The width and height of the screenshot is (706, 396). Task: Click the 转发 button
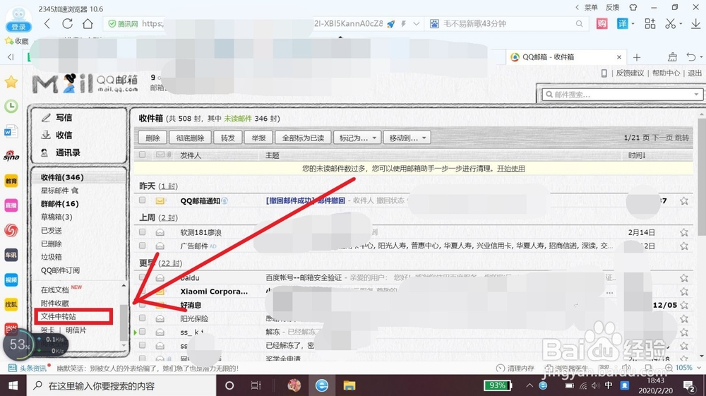[228, 138]
